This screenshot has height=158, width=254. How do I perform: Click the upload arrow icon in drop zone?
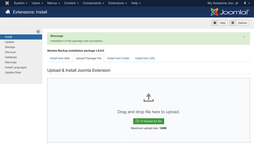click(x=148, y=97)
